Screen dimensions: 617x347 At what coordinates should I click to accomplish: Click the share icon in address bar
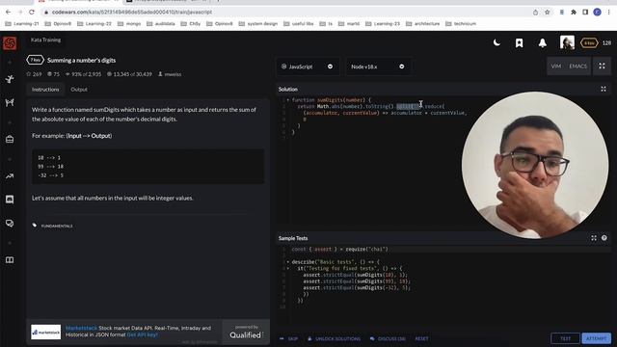click(x=536, y=13)
